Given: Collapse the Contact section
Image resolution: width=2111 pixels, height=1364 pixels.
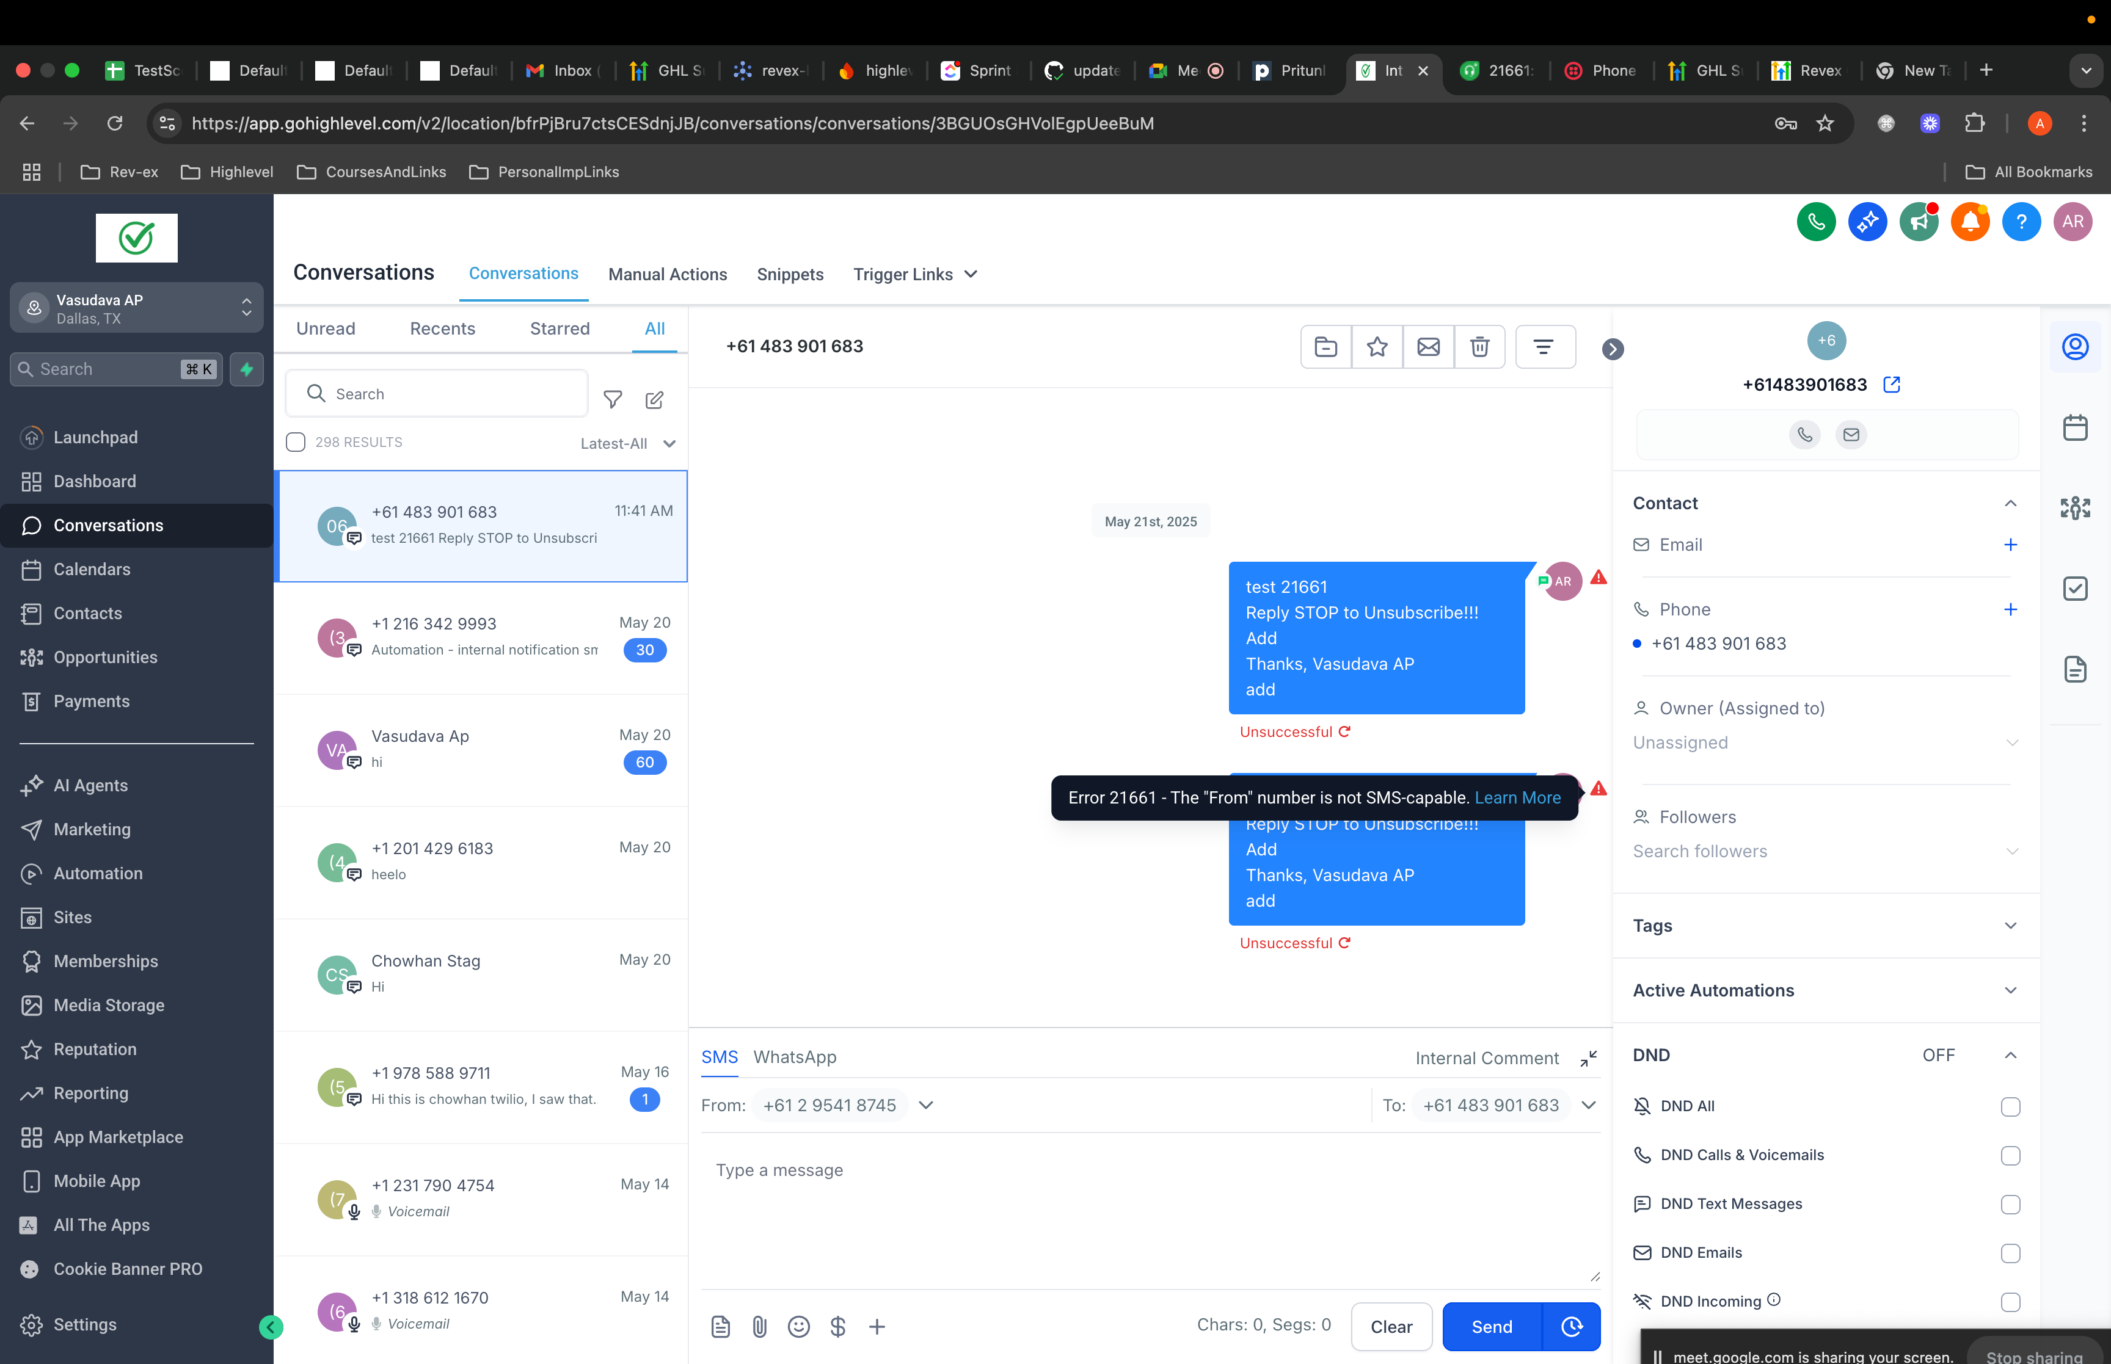Looking at the screenshot, I should tap(2010, 503).
